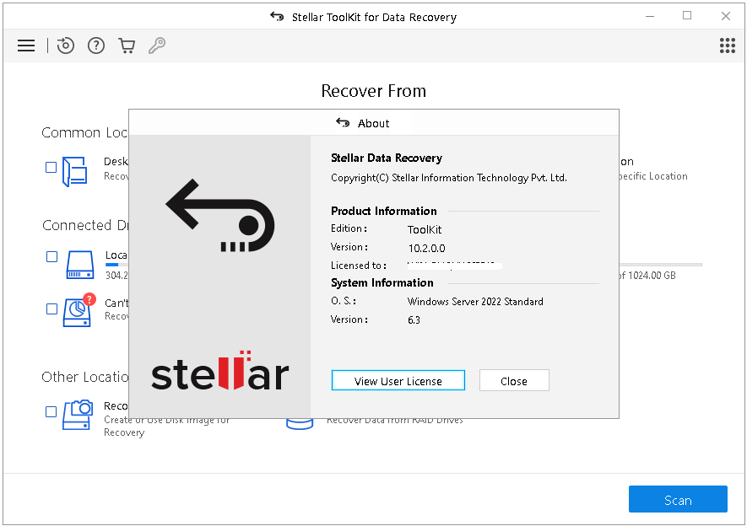Screen dimensions: 747x526
Task: Click View User License button
Action: point(398,380)
